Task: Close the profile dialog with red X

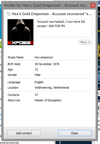Action: [93, 5]
